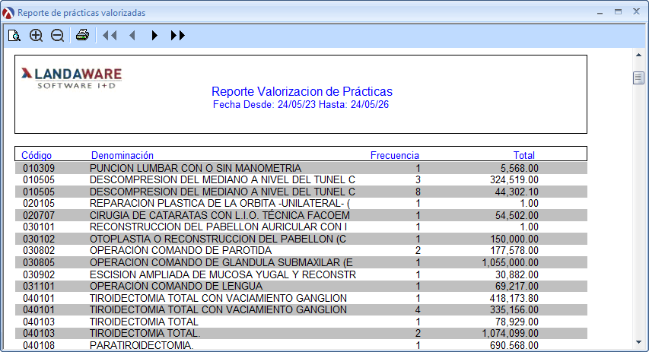Screen dimensions: 649x352
Task: Select code 030902
Action: click(x=39, y=274)
